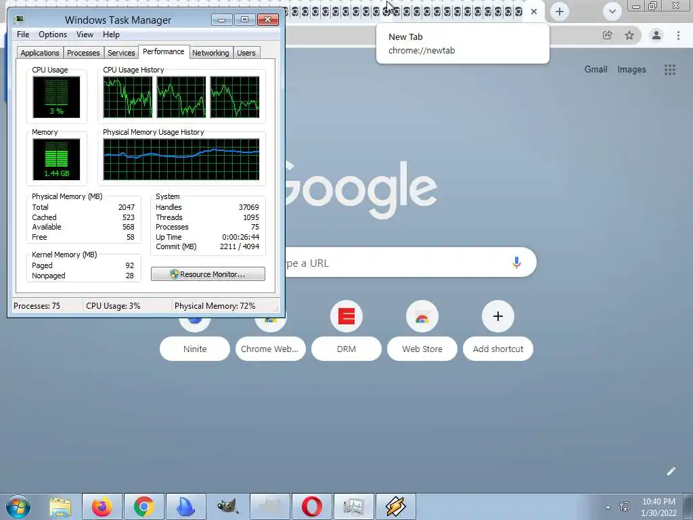Click the status bar Physical Memory: 72% entry

coord(215,306)
